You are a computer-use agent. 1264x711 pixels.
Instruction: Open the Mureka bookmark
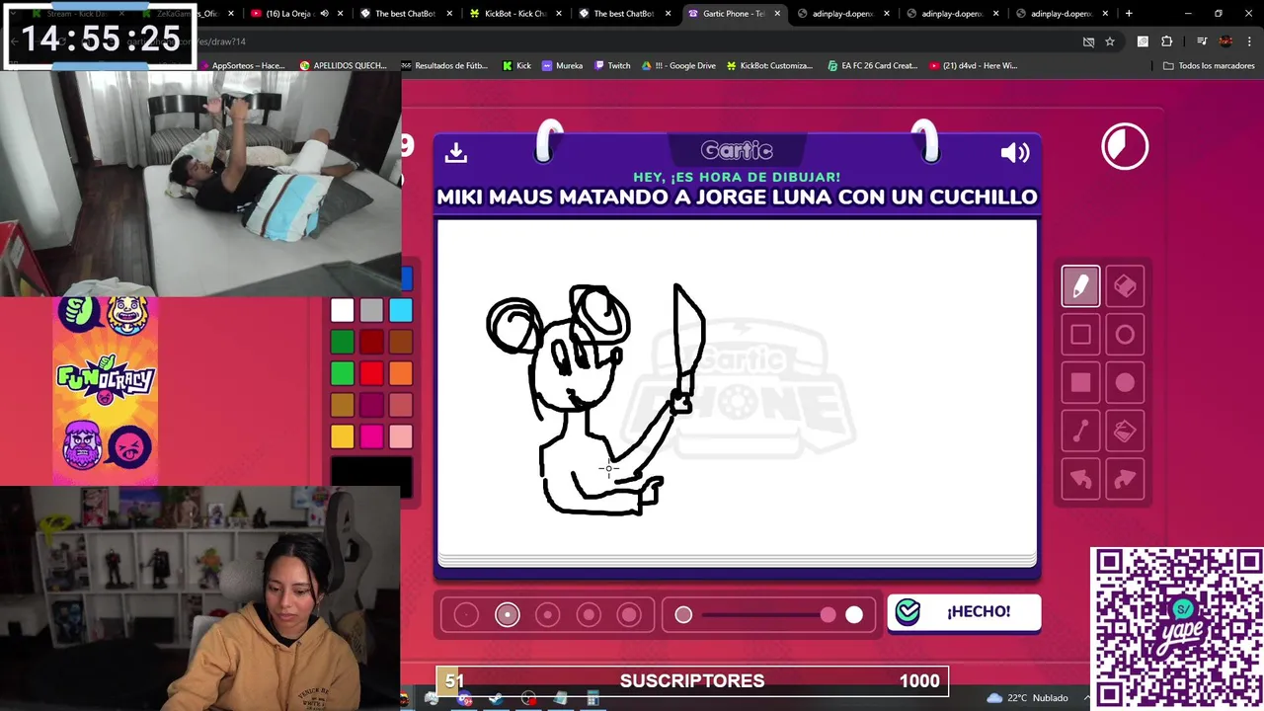[x=562, y=65]
